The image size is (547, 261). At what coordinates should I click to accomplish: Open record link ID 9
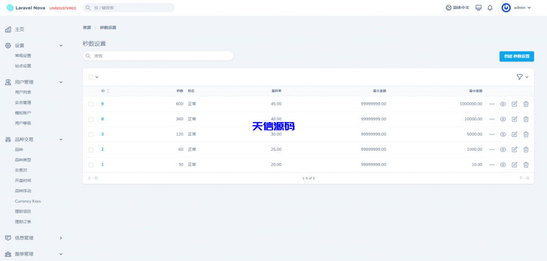(102, 104)
